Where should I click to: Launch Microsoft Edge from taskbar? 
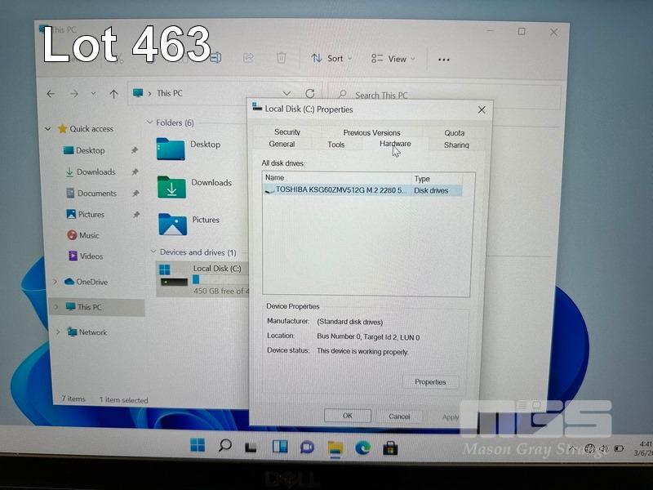pos(362,447)
